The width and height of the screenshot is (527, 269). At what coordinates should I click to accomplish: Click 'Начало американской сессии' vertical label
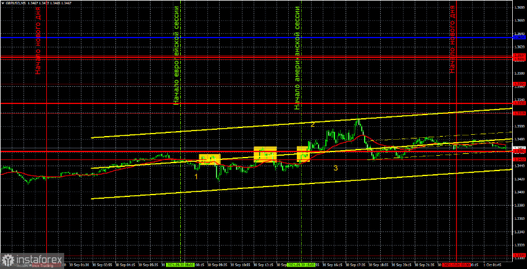[x=297, y=58]
